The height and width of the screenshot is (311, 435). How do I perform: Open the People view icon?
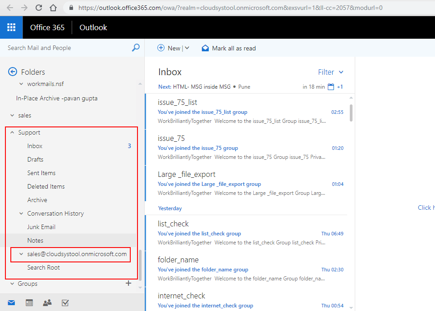[47, 302]
